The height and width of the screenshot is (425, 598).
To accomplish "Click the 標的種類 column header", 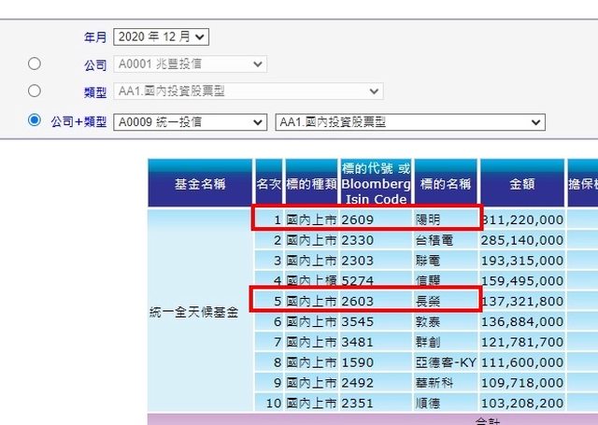I will [310, 184].
